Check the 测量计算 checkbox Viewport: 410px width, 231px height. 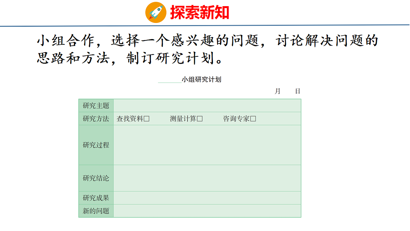(200, 119)
